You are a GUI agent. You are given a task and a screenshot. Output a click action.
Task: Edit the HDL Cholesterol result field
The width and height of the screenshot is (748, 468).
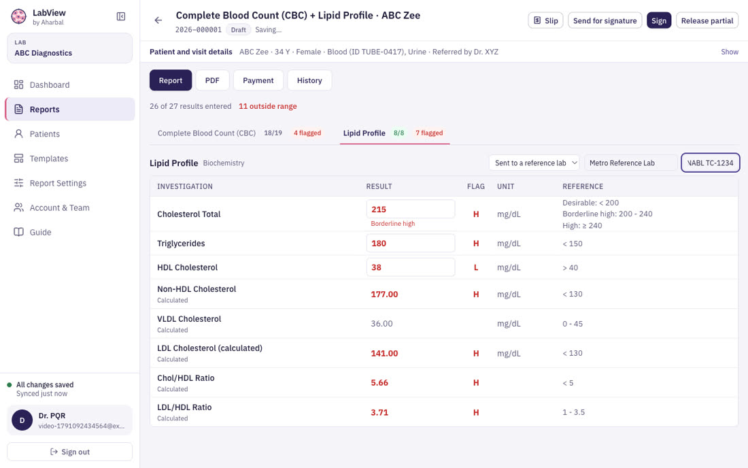[x=410, y=267]
